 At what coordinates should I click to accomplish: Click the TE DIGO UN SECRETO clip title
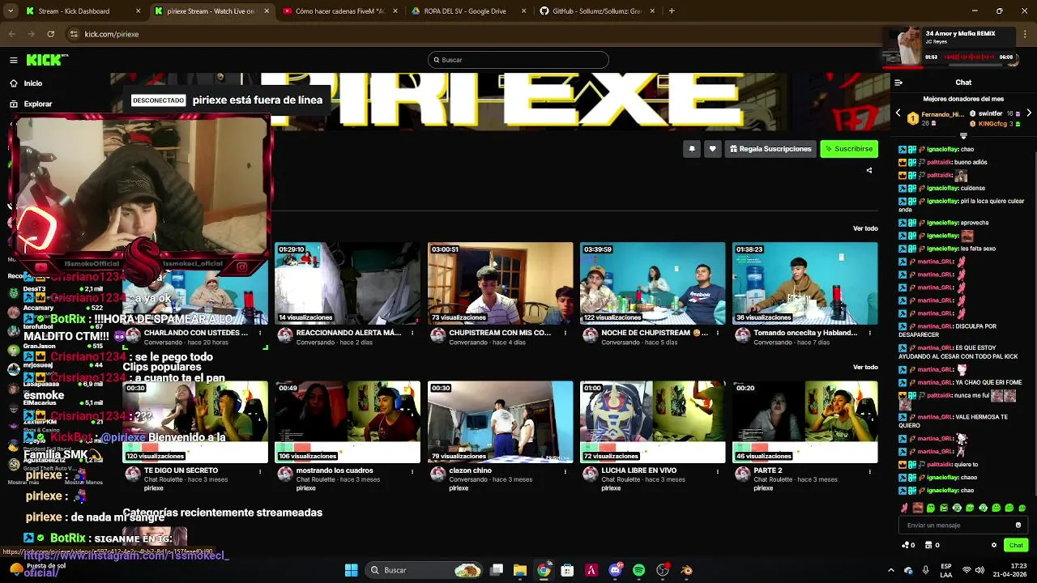181,470
